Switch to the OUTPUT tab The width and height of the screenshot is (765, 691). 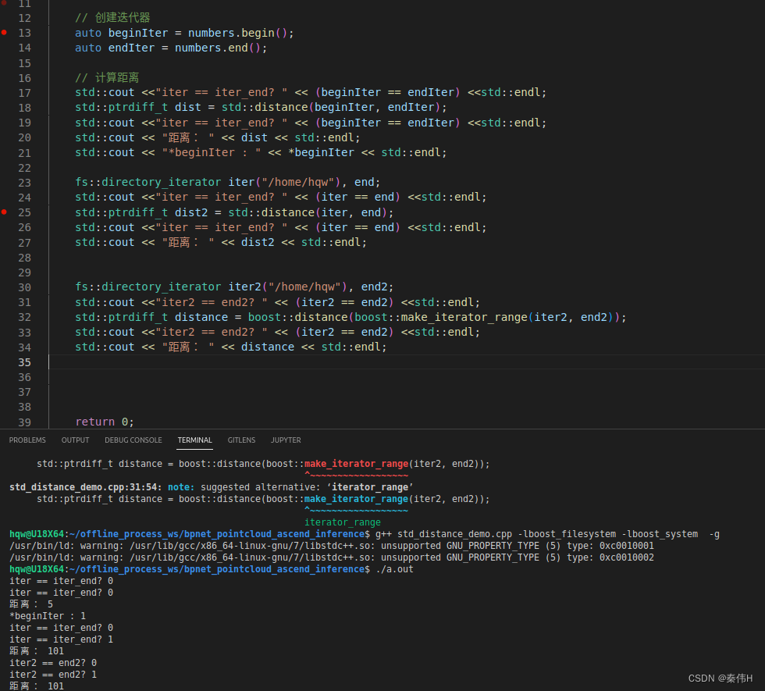[x=75, y=440]
